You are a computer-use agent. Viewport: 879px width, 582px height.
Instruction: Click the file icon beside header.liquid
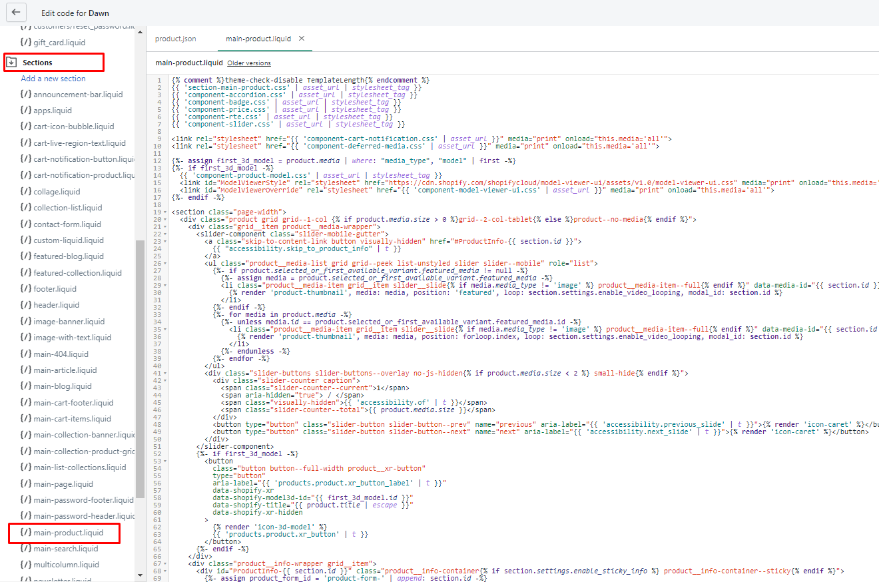pos(25,305)
